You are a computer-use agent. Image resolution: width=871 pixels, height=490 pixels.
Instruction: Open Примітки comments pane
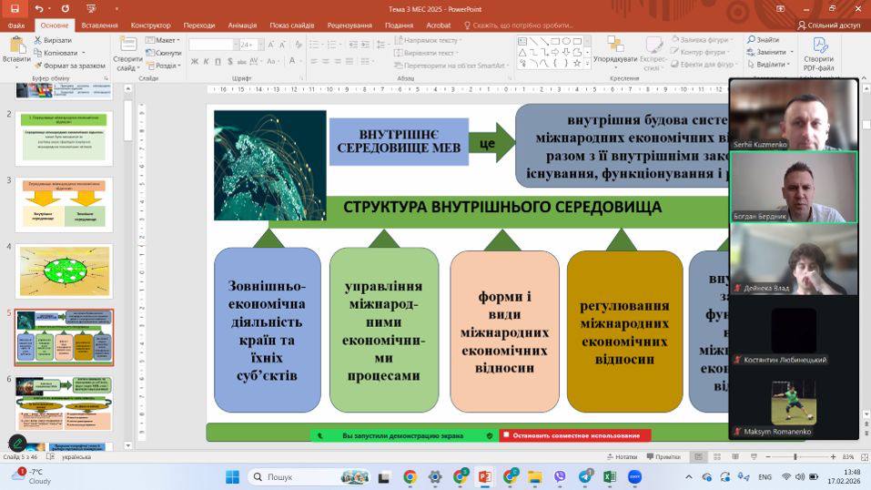click(x=663, y=456)
